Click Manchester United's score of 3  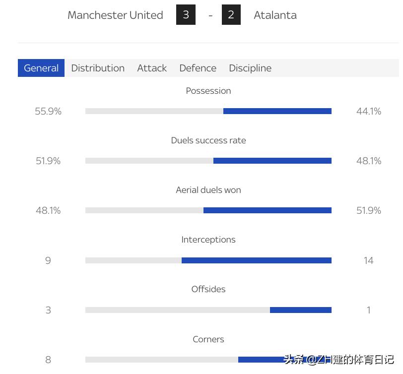coord(186,15)
